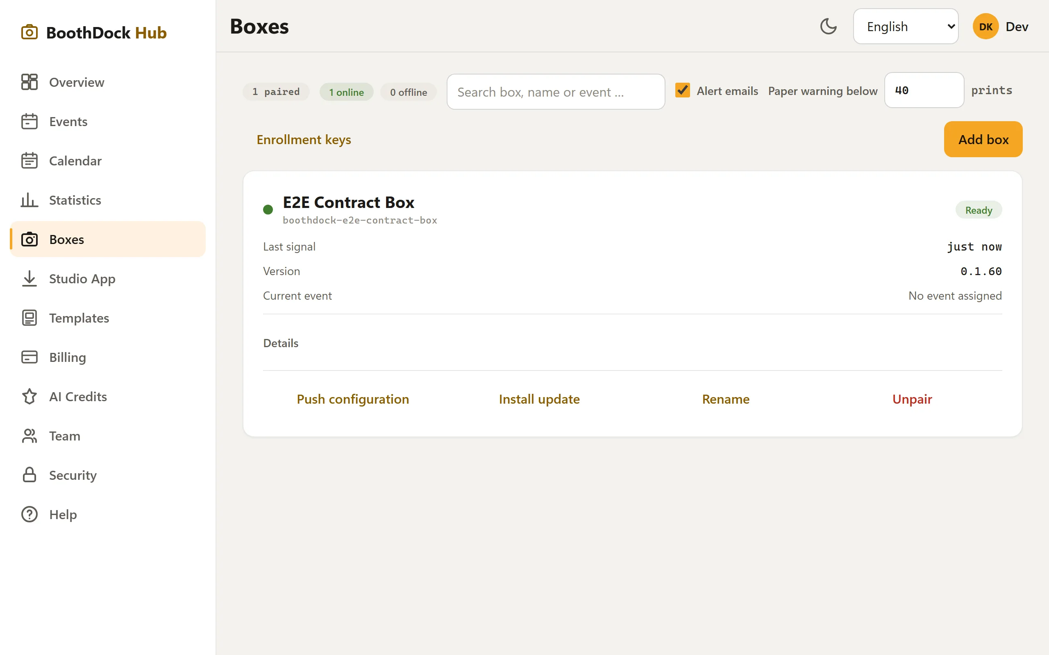The width and height of the screenshot is (1049, 655).
Task: Click the paper warning prints number field
Action: point(924,90)
